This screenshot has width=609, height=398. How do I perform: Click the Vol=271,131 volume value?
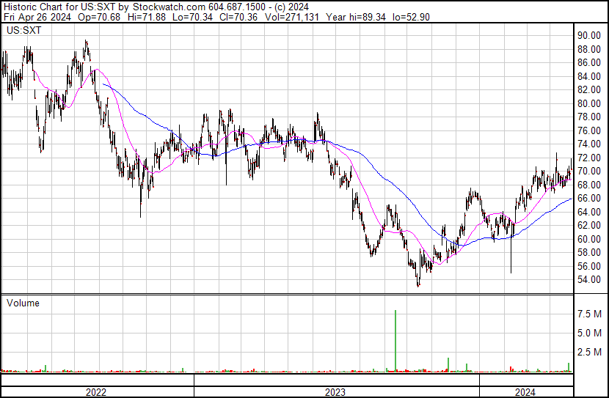click(292, 17)
